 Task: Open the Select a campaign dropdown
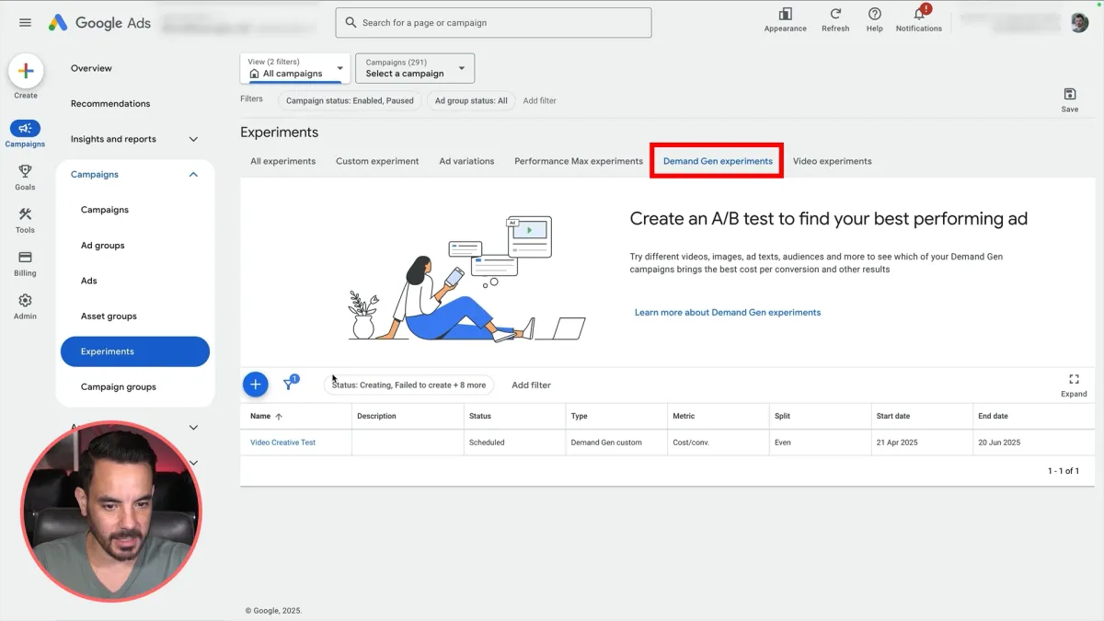415,68
